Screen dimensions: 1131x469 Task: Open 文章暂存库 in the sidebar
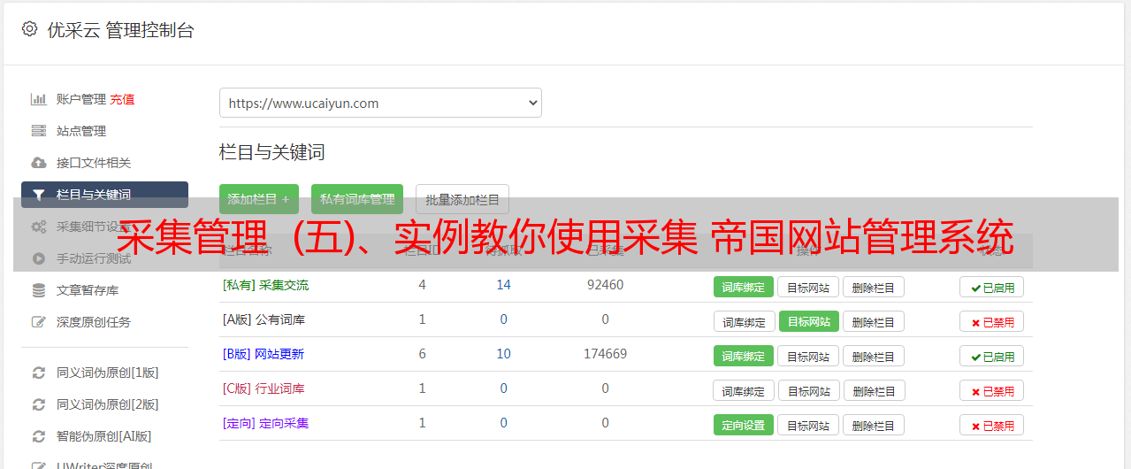click(88, 290)
